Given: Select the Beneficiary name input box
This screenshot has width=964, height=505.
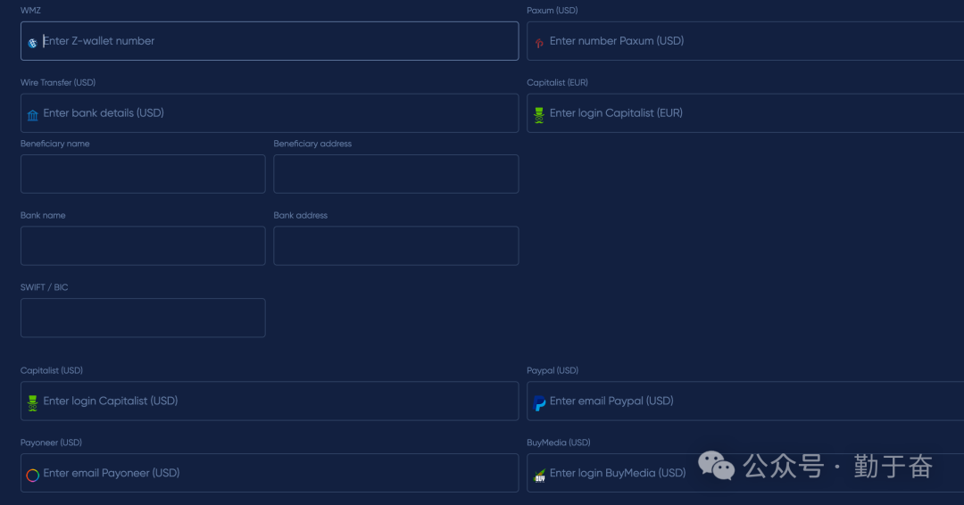Looking at the screenshot, I should 143,174.
